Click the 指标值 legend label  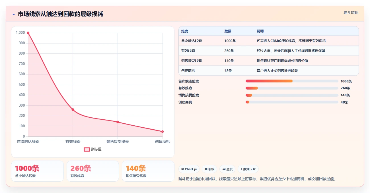point(96,150)
